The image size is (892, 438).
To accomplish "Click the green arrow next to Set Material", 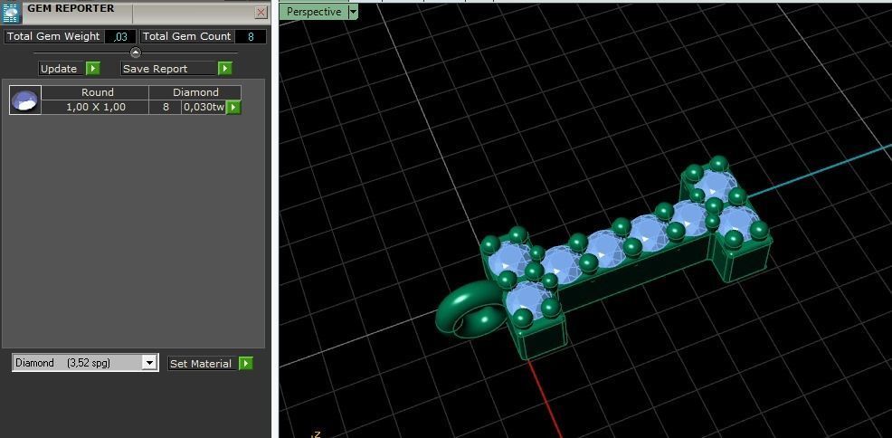I will [246, 364].
